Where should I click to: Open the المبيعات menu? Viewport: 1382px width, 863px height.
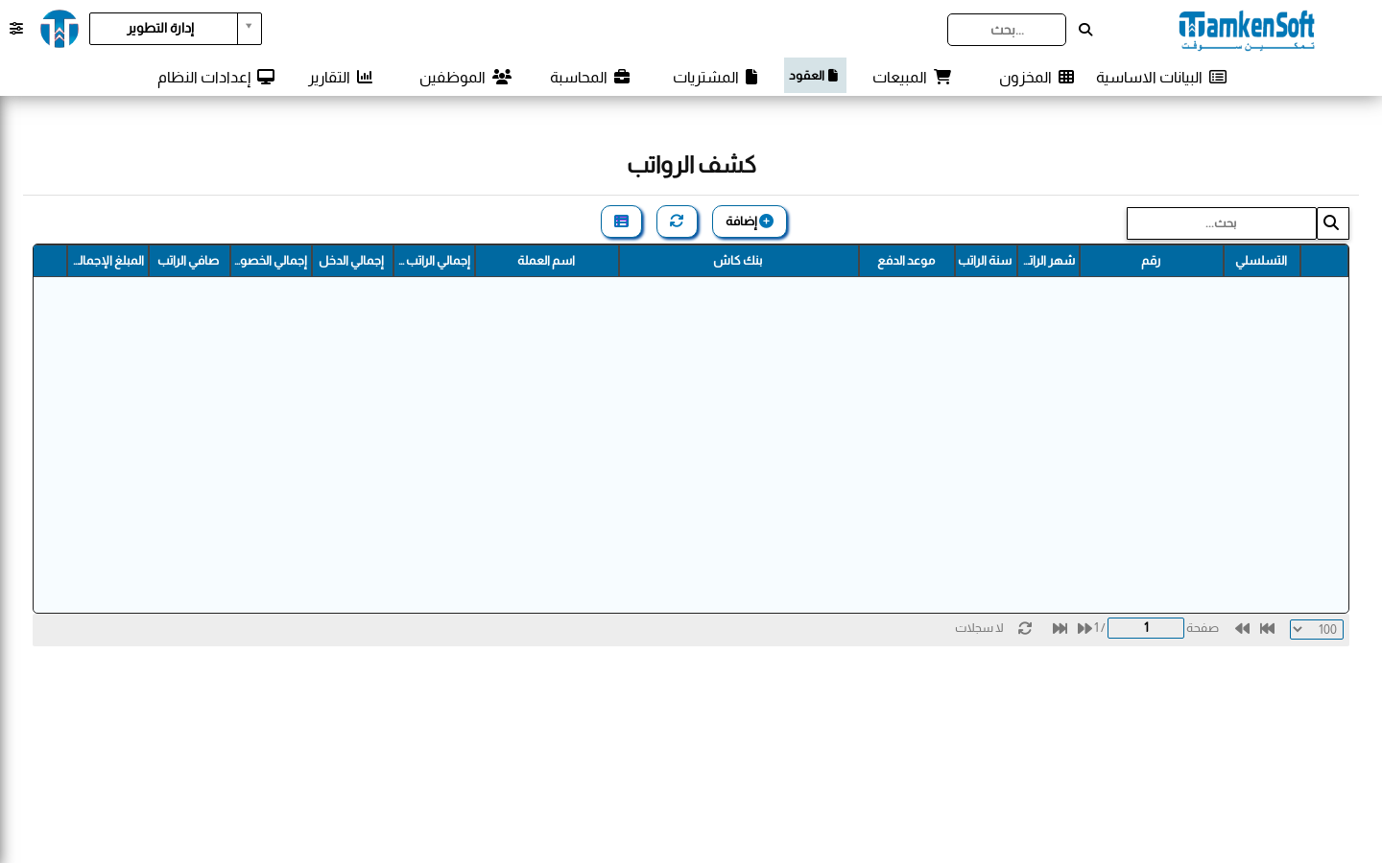tap(911, 77)
